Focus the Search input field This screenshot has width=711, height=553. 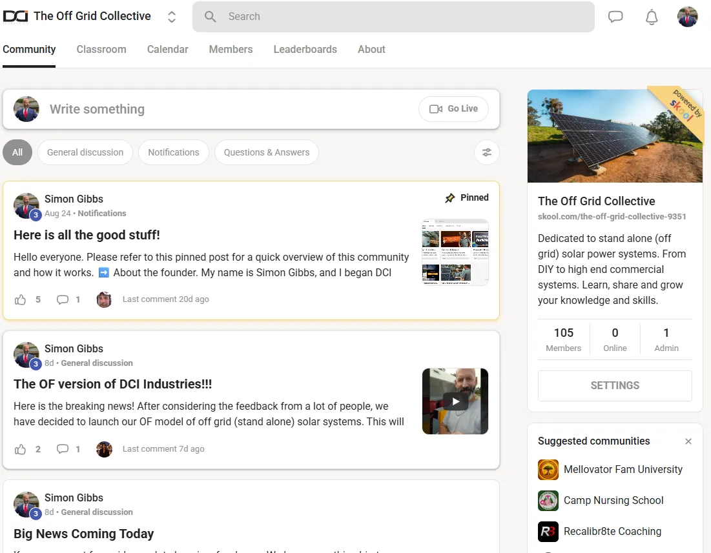(x=393, y=17)
